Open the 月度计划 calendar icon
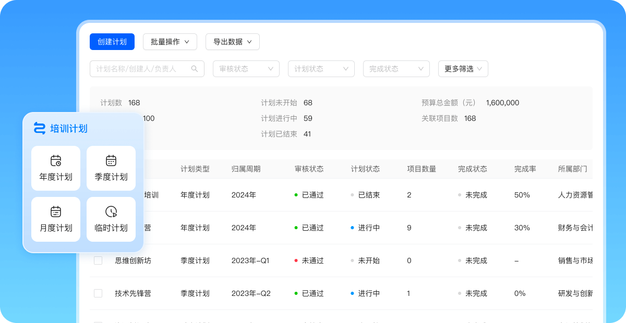 pos(56,212)
